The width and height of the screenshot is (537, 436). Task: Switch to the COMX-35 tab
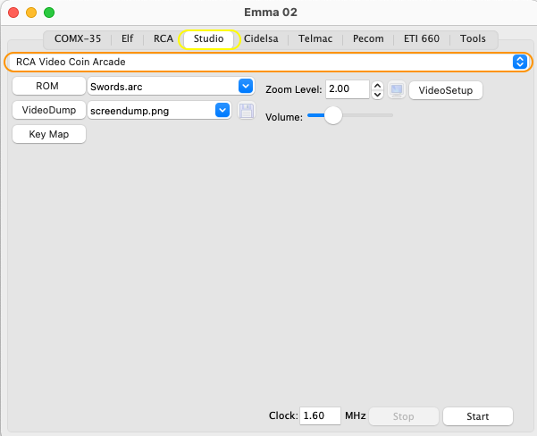click(78, 38)
